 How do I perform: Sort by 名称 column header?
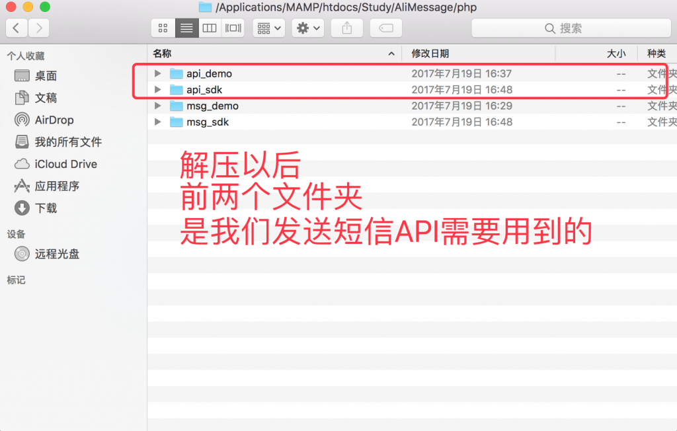pos(162,54)
